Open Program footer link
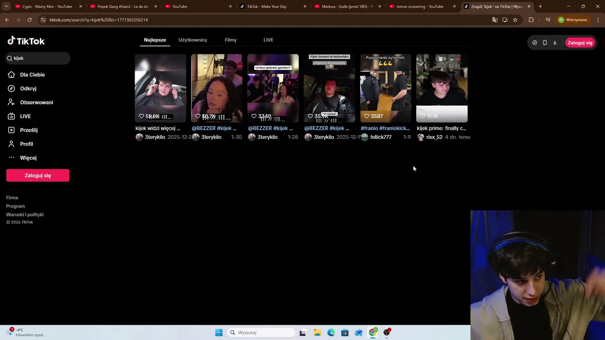The width and height of the screenshot is (605, 340). pos(16,206)
